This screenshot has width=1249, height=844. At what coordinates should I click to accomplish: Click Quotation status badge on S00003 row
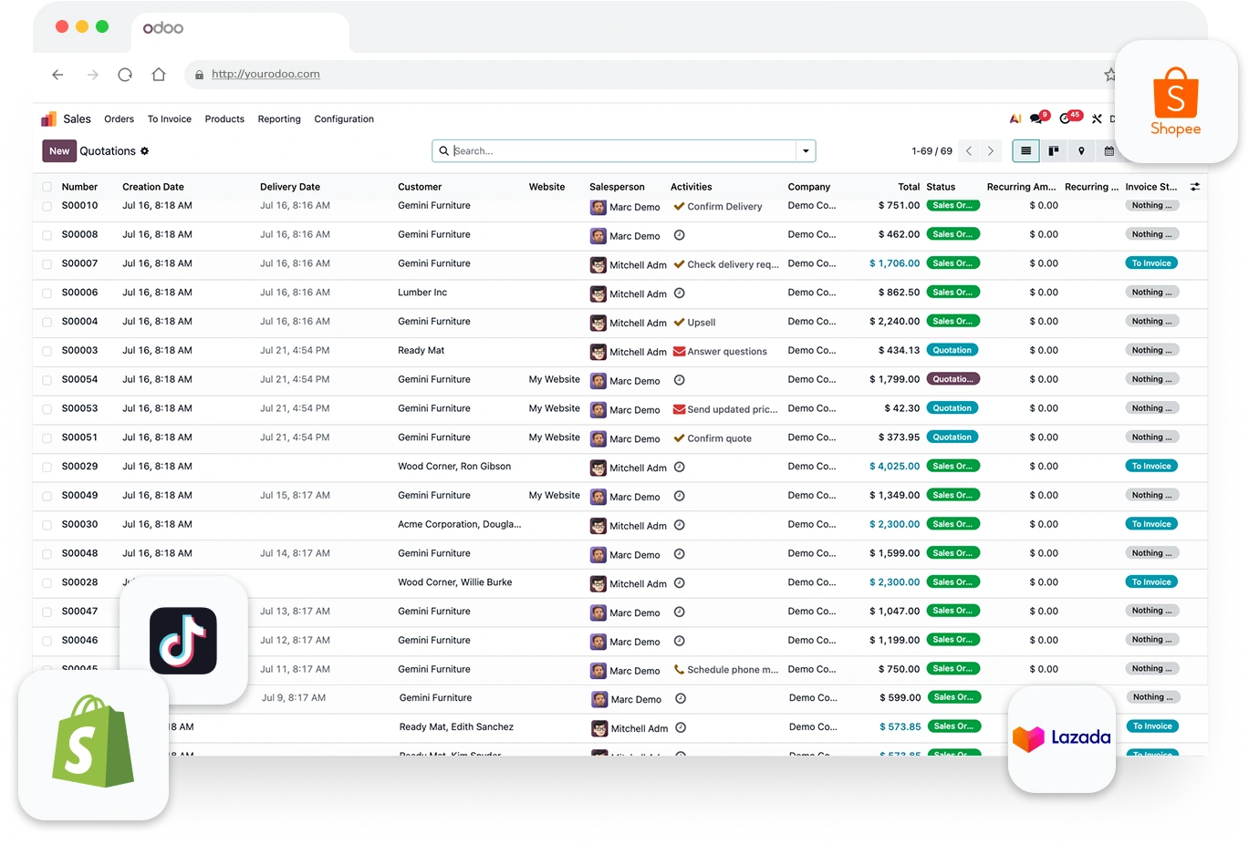[x=952, y=350]
